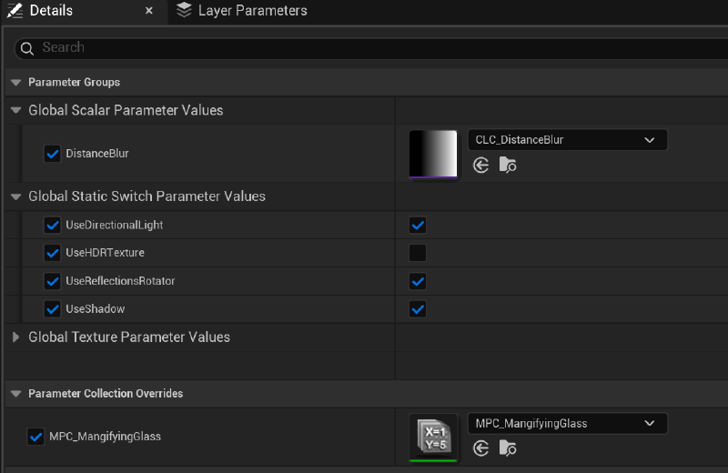Browse to CLC_DistanceBlur in Content Browser

pos(508,166)
